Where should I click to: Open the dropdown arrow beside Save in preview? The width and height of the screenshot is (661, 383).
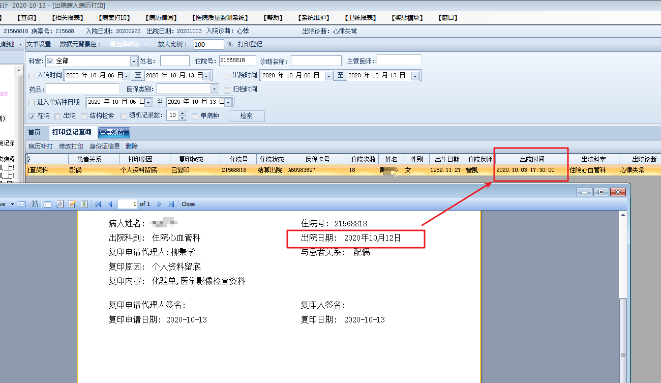pos(13,204)
